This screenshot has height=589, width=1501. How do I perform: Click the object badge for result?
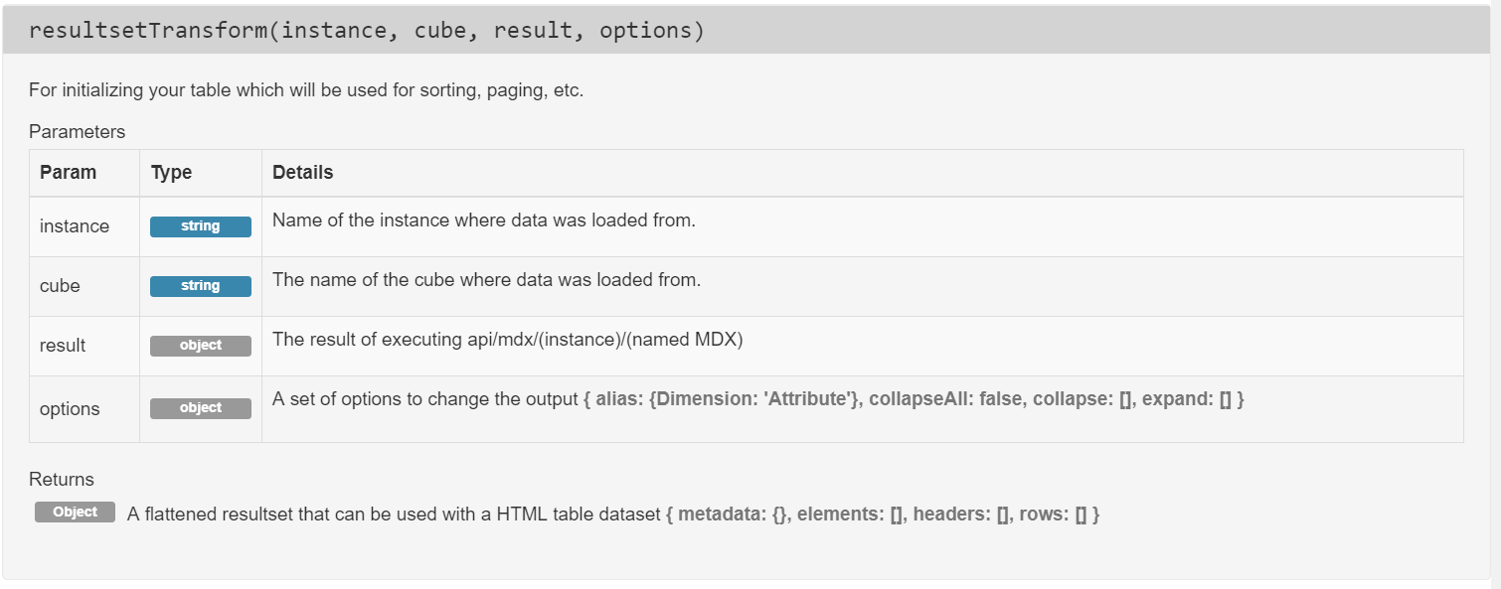[200, 346]
